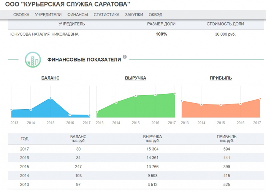Click balance value 97
Viewport: 266px width, 192px height.
78,184
